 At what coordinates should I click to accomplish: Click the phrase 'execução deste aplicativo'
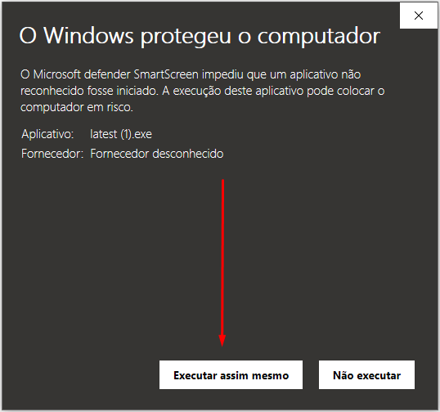[238, 92]
